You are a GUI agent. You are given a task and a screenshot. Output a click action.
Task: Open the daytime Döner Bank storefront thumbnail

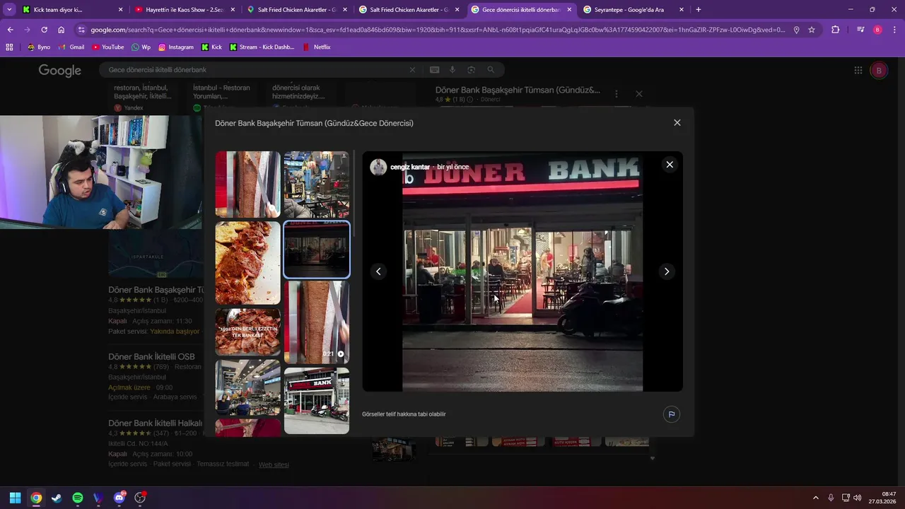pos(317,400)
